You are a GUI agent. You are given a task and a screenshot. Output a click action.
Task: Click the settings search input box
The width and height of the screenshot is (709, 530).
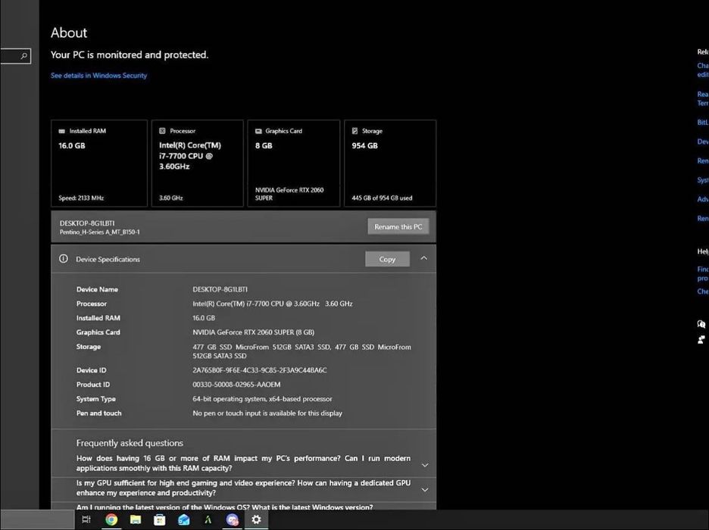15,56
